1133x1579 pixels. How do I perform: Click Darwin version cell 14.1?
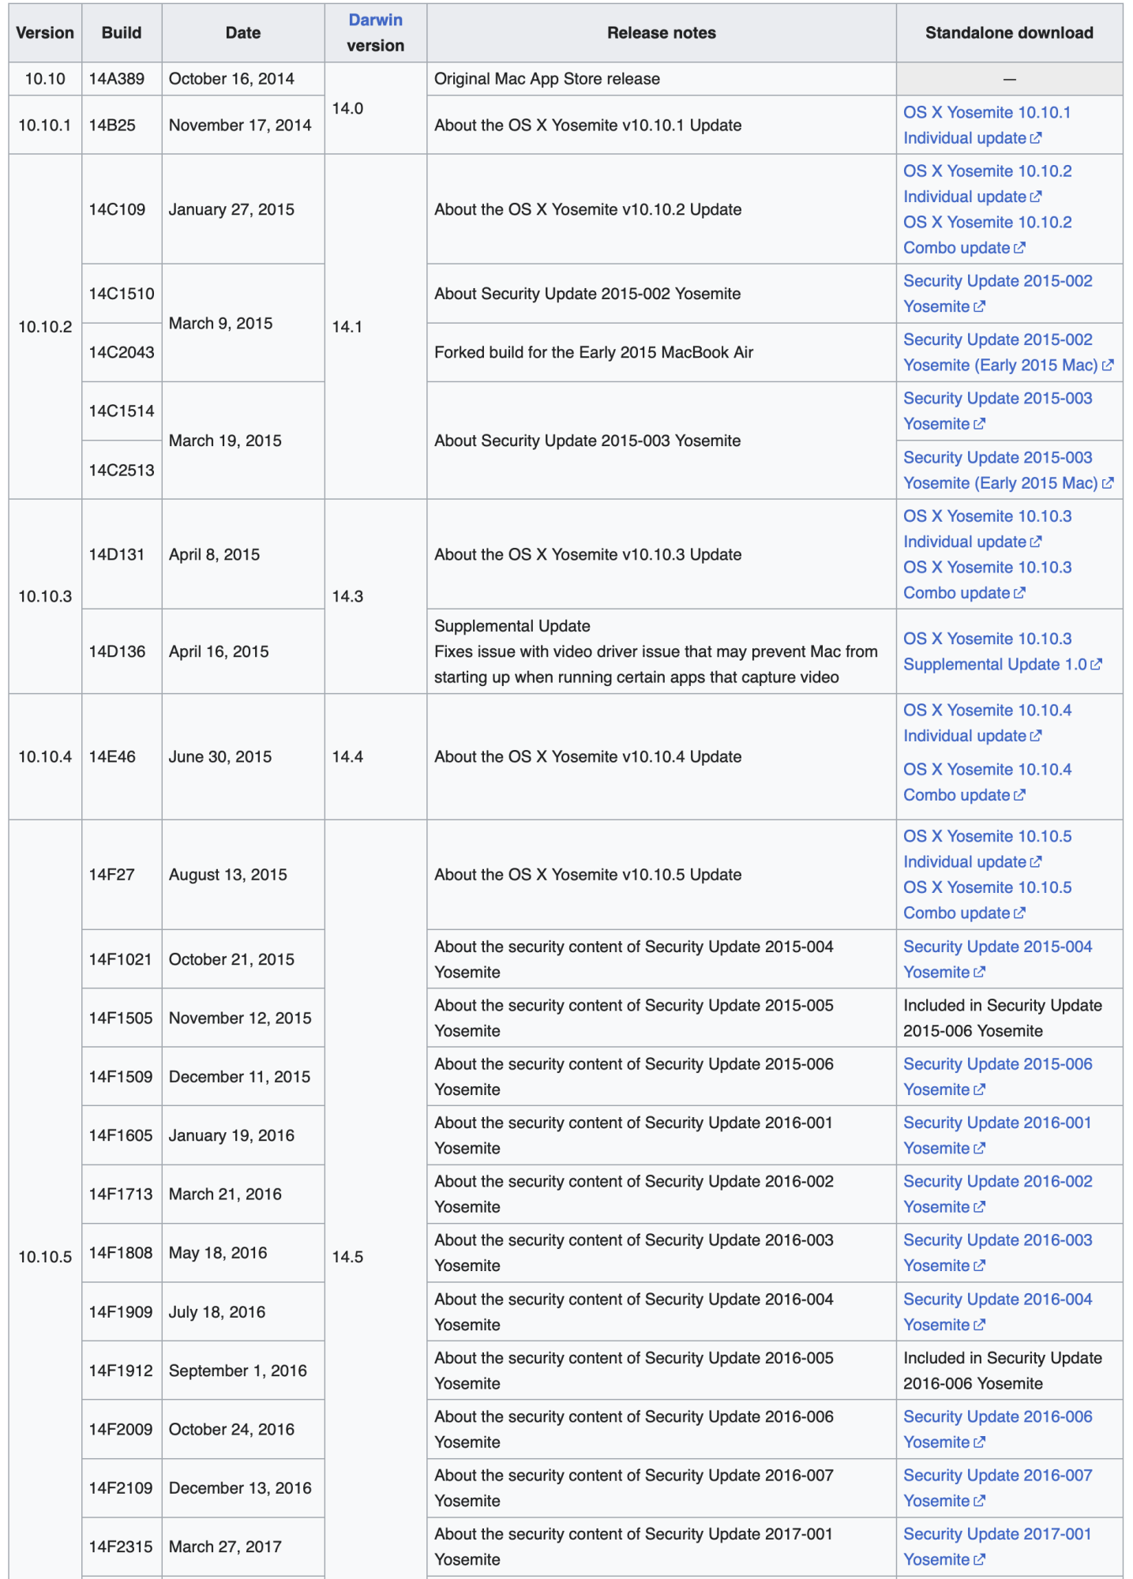[x=375, y=326]
